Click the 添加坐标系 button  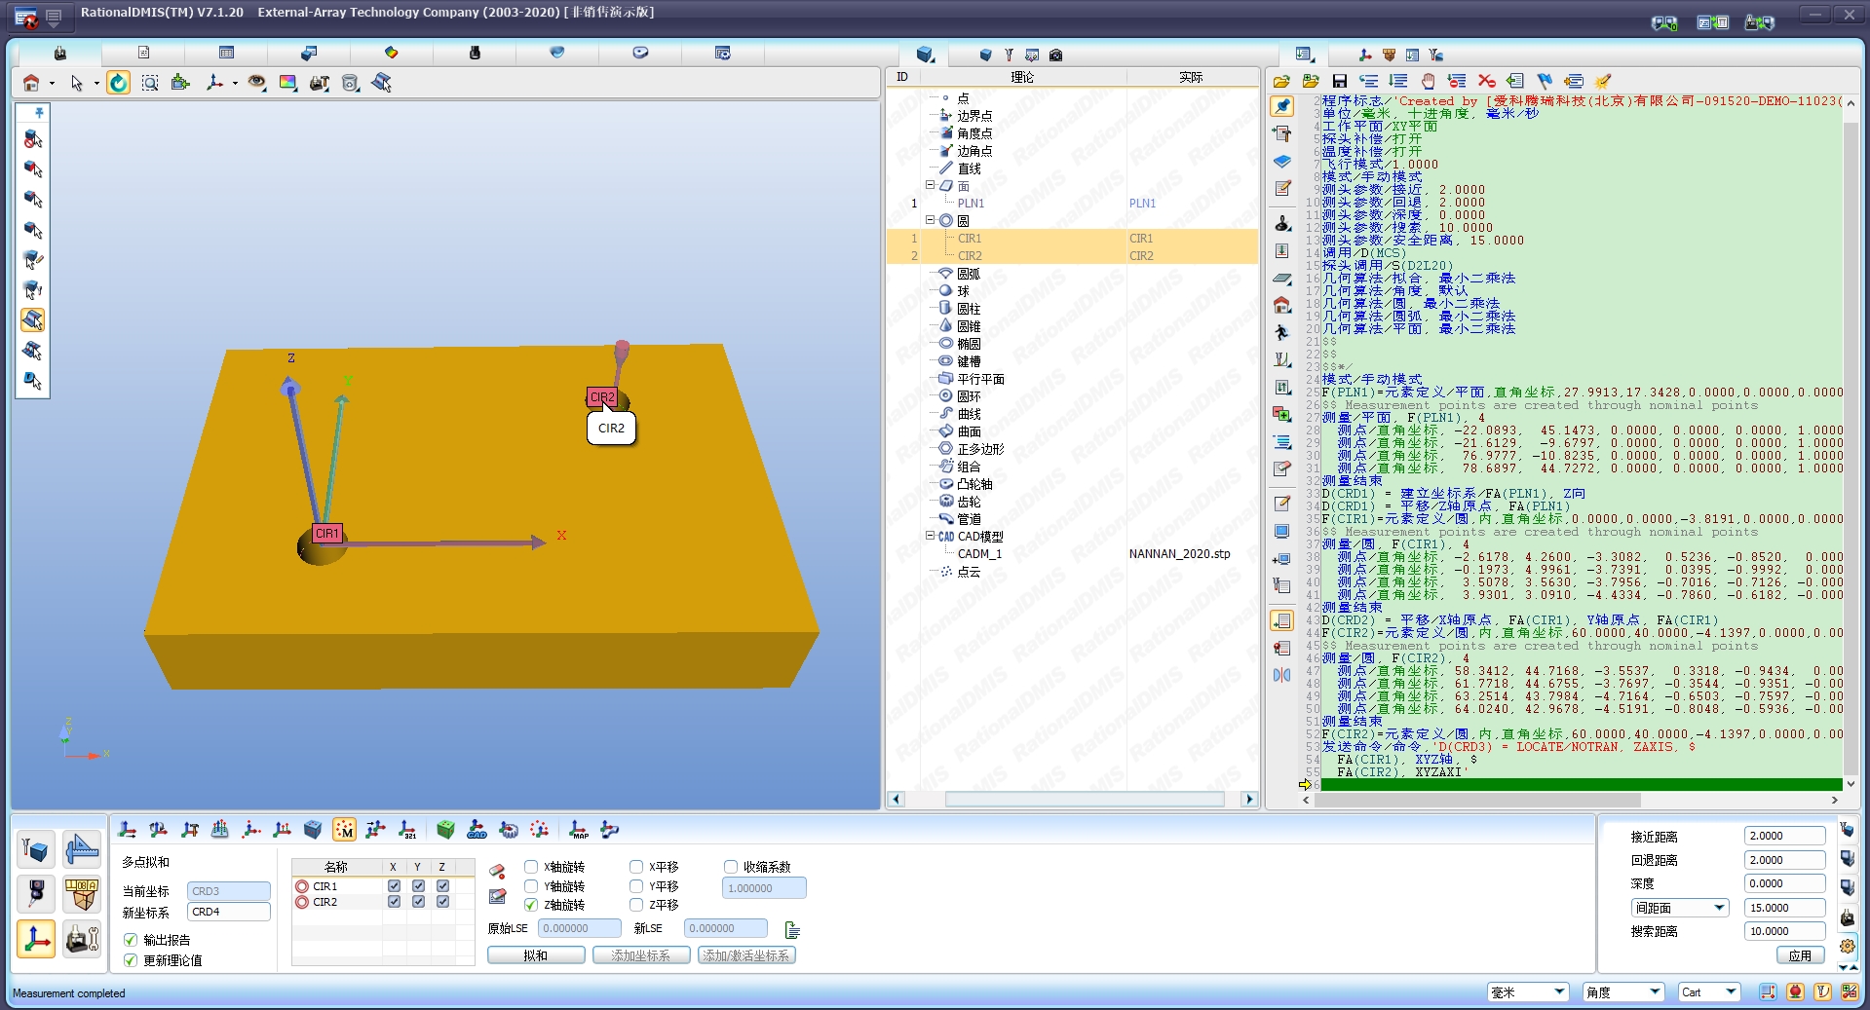(x=641, y=955)
